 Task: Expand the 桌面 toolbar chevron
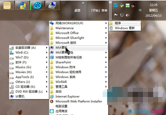[83, 3]
